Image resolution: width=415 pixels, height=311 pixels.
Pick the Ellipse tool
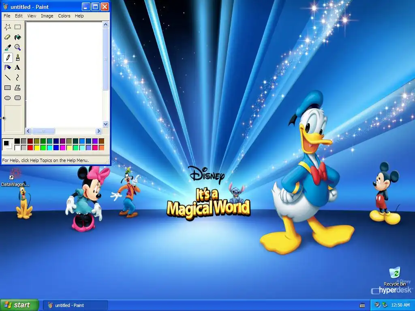(x=8, y=98)
